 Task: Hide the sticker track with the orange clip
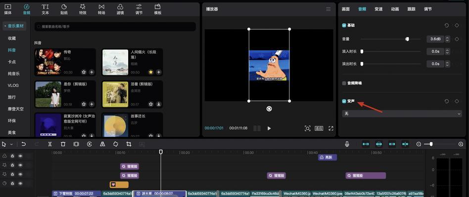pyautogui.click(x=20, y=183)
